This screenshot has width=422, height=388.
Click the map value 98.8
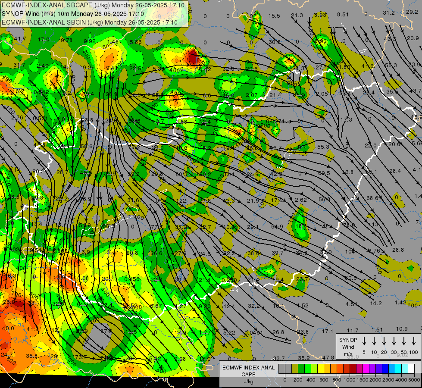87,120
